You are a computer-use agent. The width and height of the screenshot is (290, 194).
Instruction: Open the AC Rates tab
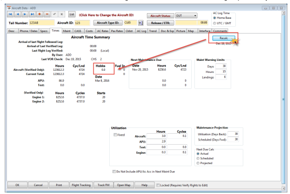coord(102,31)
